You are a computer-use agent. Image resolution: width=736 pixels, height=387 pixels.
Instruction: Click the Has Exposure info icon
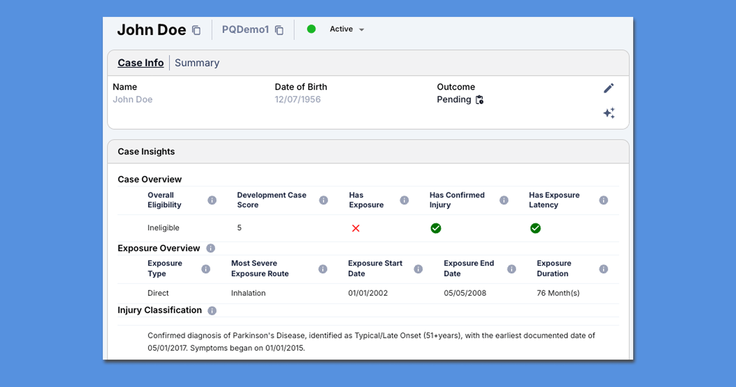click(x=404, y=200)
